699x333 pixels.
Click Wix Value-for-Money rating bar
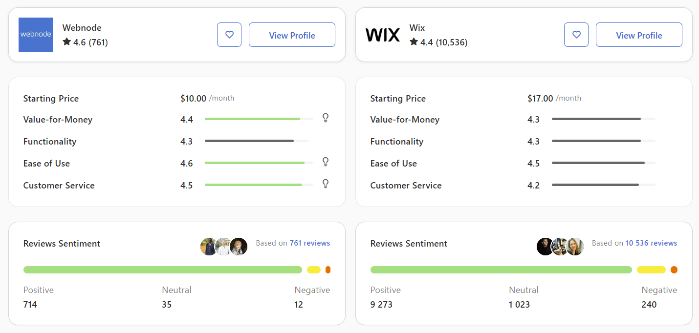(604, 119)
